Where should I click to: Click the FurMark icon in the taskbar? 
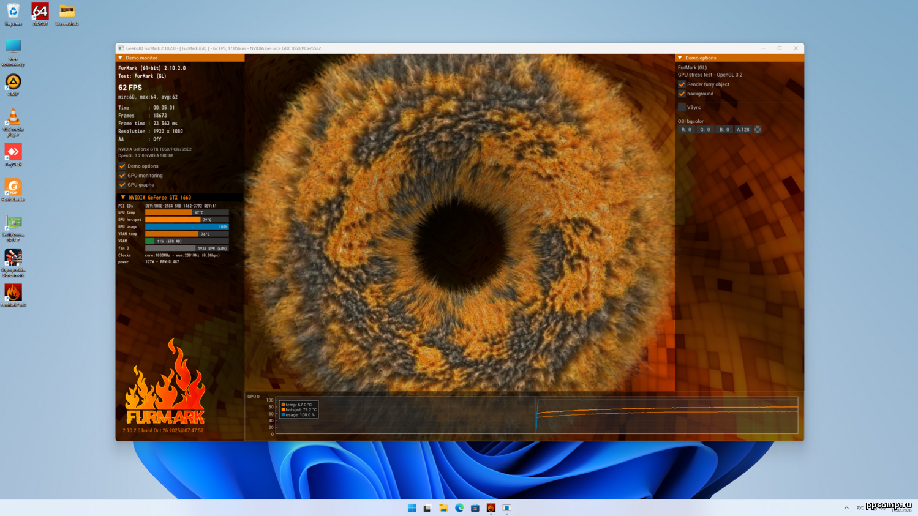(x=491, y=508)
